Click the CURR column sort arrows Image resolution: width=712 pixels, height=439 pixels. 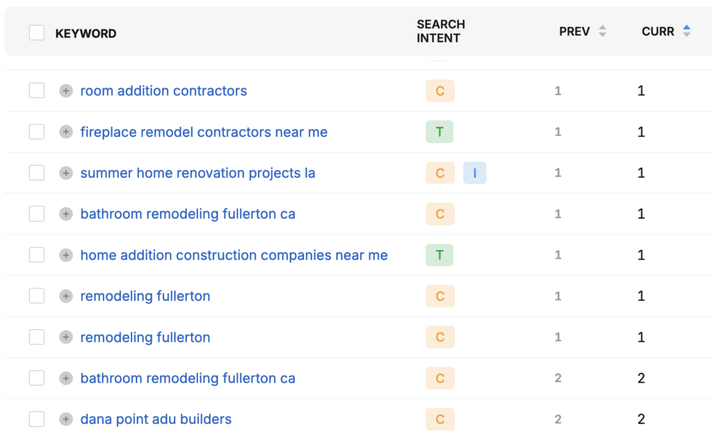coord(686,31)
